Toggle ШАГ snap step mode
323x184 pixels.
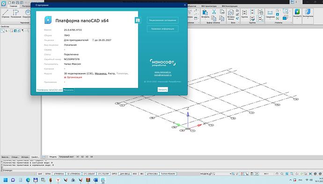point(40,174)
